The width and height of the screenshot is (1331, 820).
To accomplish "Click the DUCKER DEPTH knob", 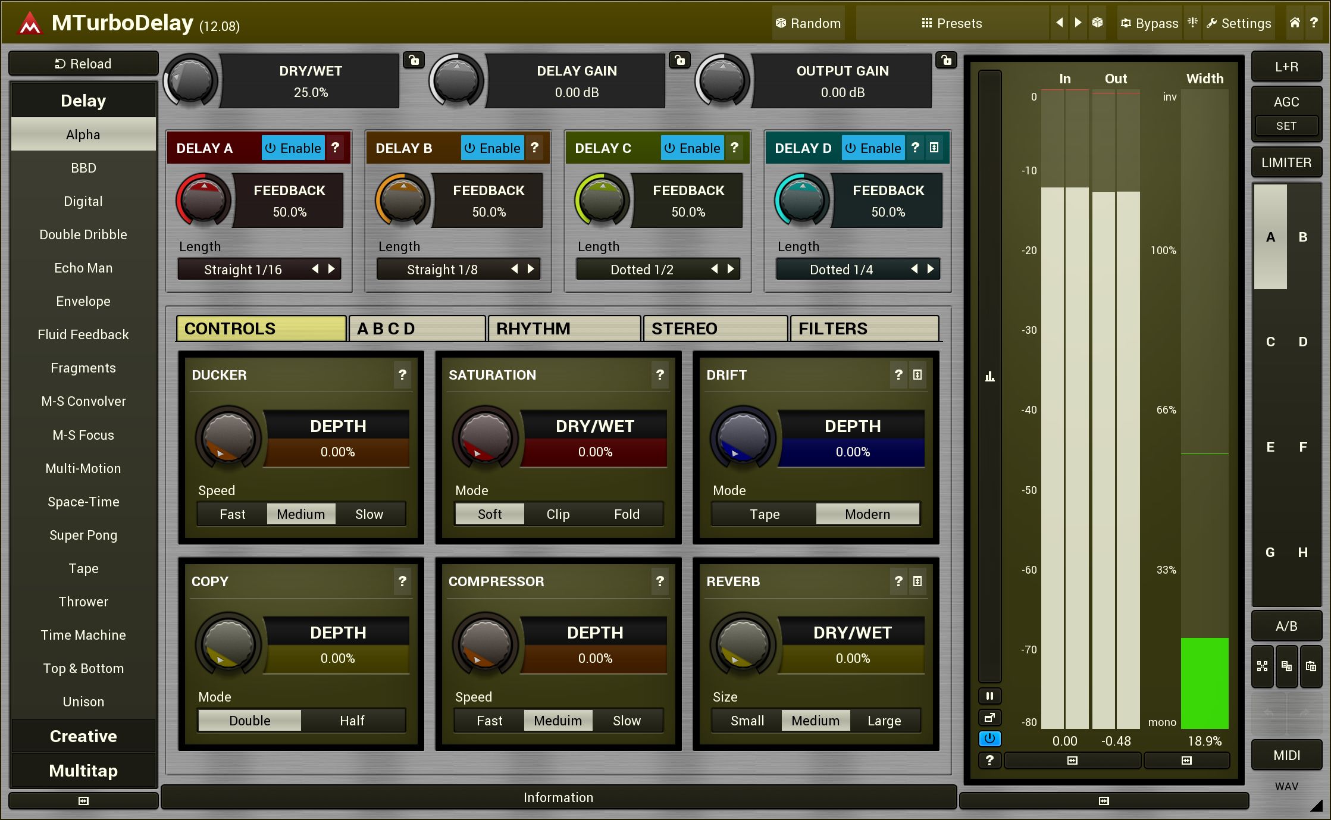I will tap(228, 437).
